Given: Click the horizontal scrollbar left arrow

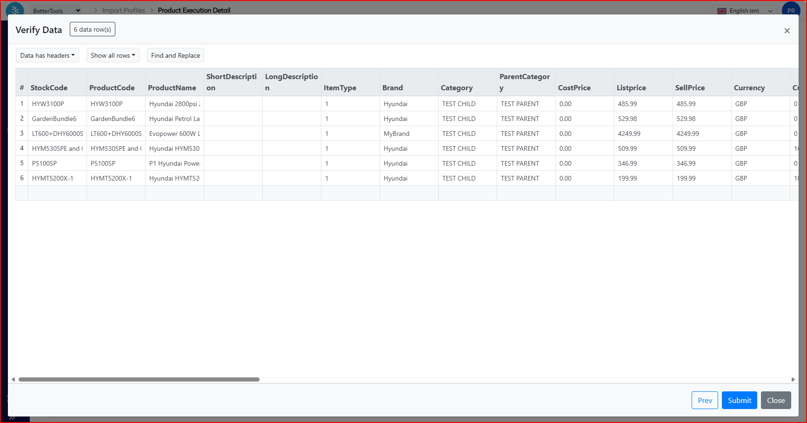Looking at the screenshot, I should pos(13,380).
